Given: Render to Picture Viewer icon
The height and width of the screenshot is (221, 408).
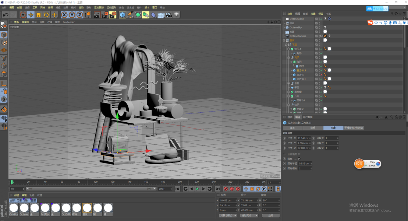Looking at the screenshot, I should click(x=104, y=15).
